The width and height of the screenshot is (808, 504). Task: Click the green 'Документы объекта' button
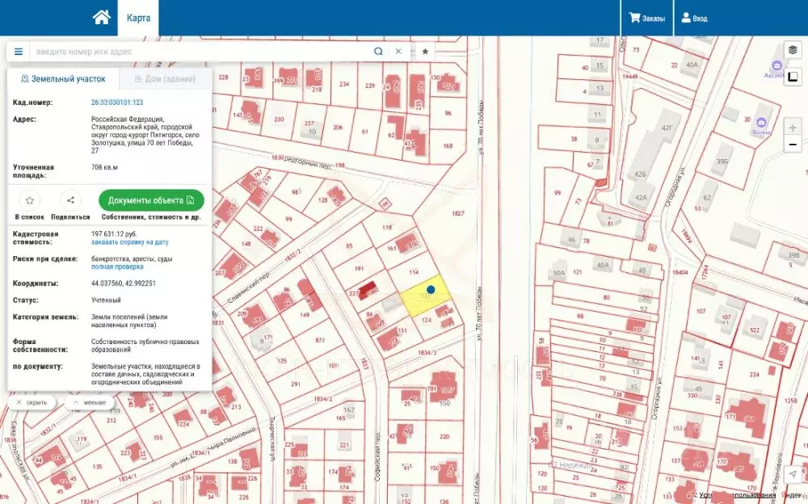tap(151, 200)
